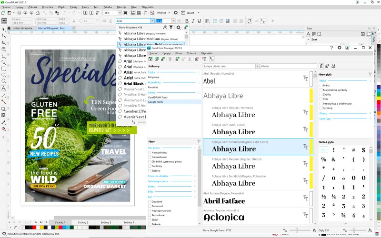Select the Ellipse tool in the toolbox
The image size is (381, 238).
click(4, 75)
